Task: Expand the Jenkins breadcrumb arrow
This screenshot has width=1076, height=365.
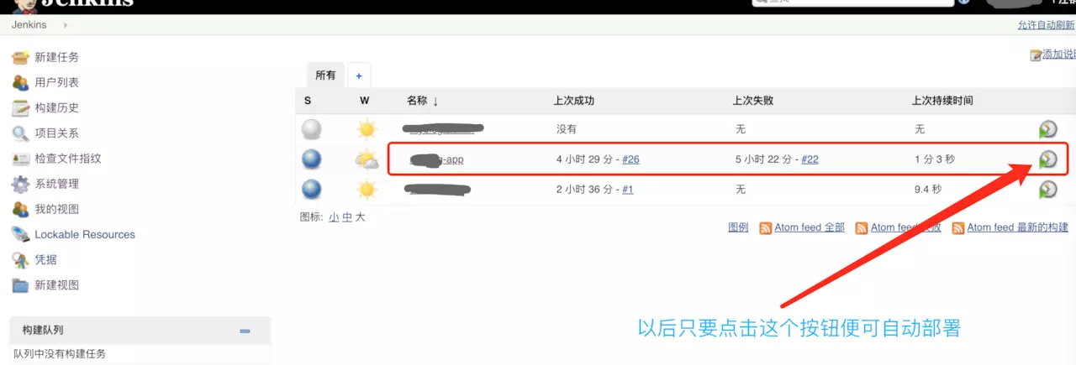Action: point(66,25)
